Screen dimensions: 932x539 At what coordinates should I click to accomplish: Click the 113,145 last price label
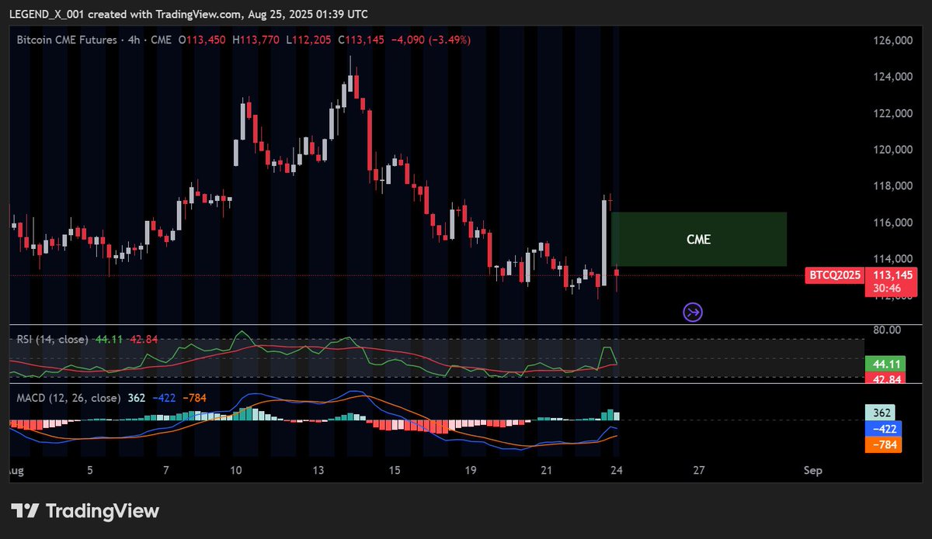pos(892,275)
